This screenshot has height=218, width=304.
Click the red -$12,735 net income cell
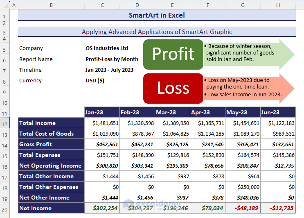(278, 208)
